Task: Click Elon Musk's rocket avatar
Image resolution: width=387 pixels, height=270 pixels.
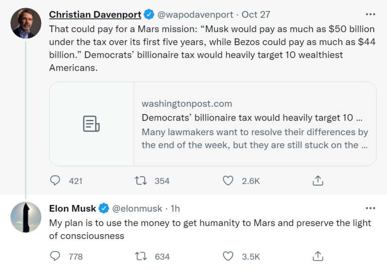Action: 26,217
